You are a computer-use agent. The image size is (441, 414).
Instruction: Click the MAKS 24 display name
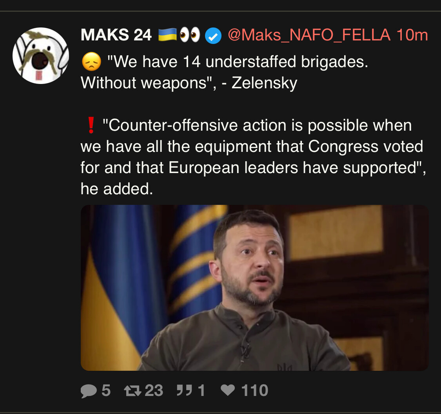tap(116, 35)
